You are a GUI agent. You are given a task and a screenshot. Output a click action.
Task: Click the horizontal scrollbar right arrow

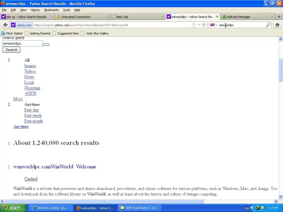(276, 201)
